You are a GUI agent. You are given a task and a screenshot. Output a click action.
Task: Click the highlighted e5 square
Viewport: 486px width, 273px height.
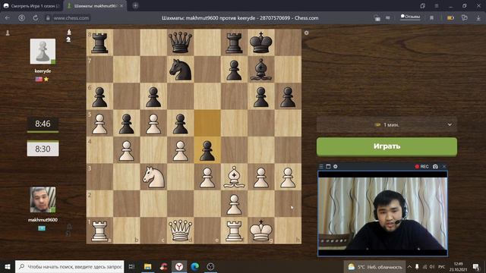click(x=207, y=123)
